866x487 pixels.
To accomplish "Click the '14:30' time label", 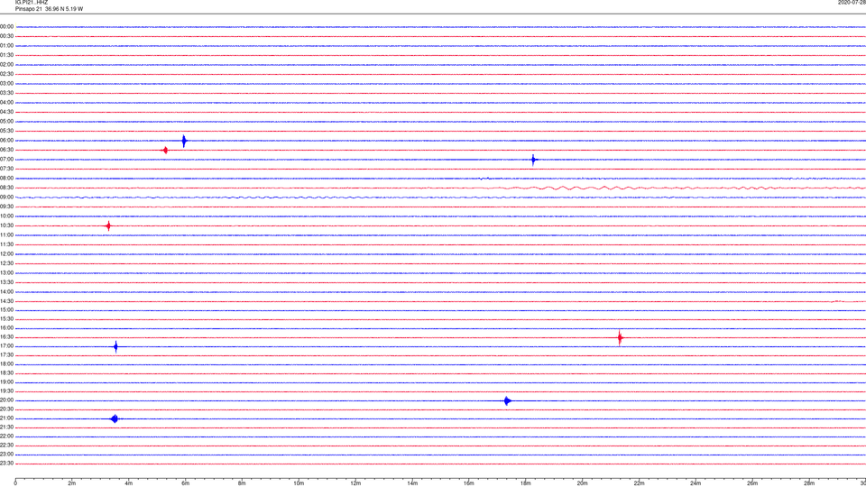I will (6, 301).
